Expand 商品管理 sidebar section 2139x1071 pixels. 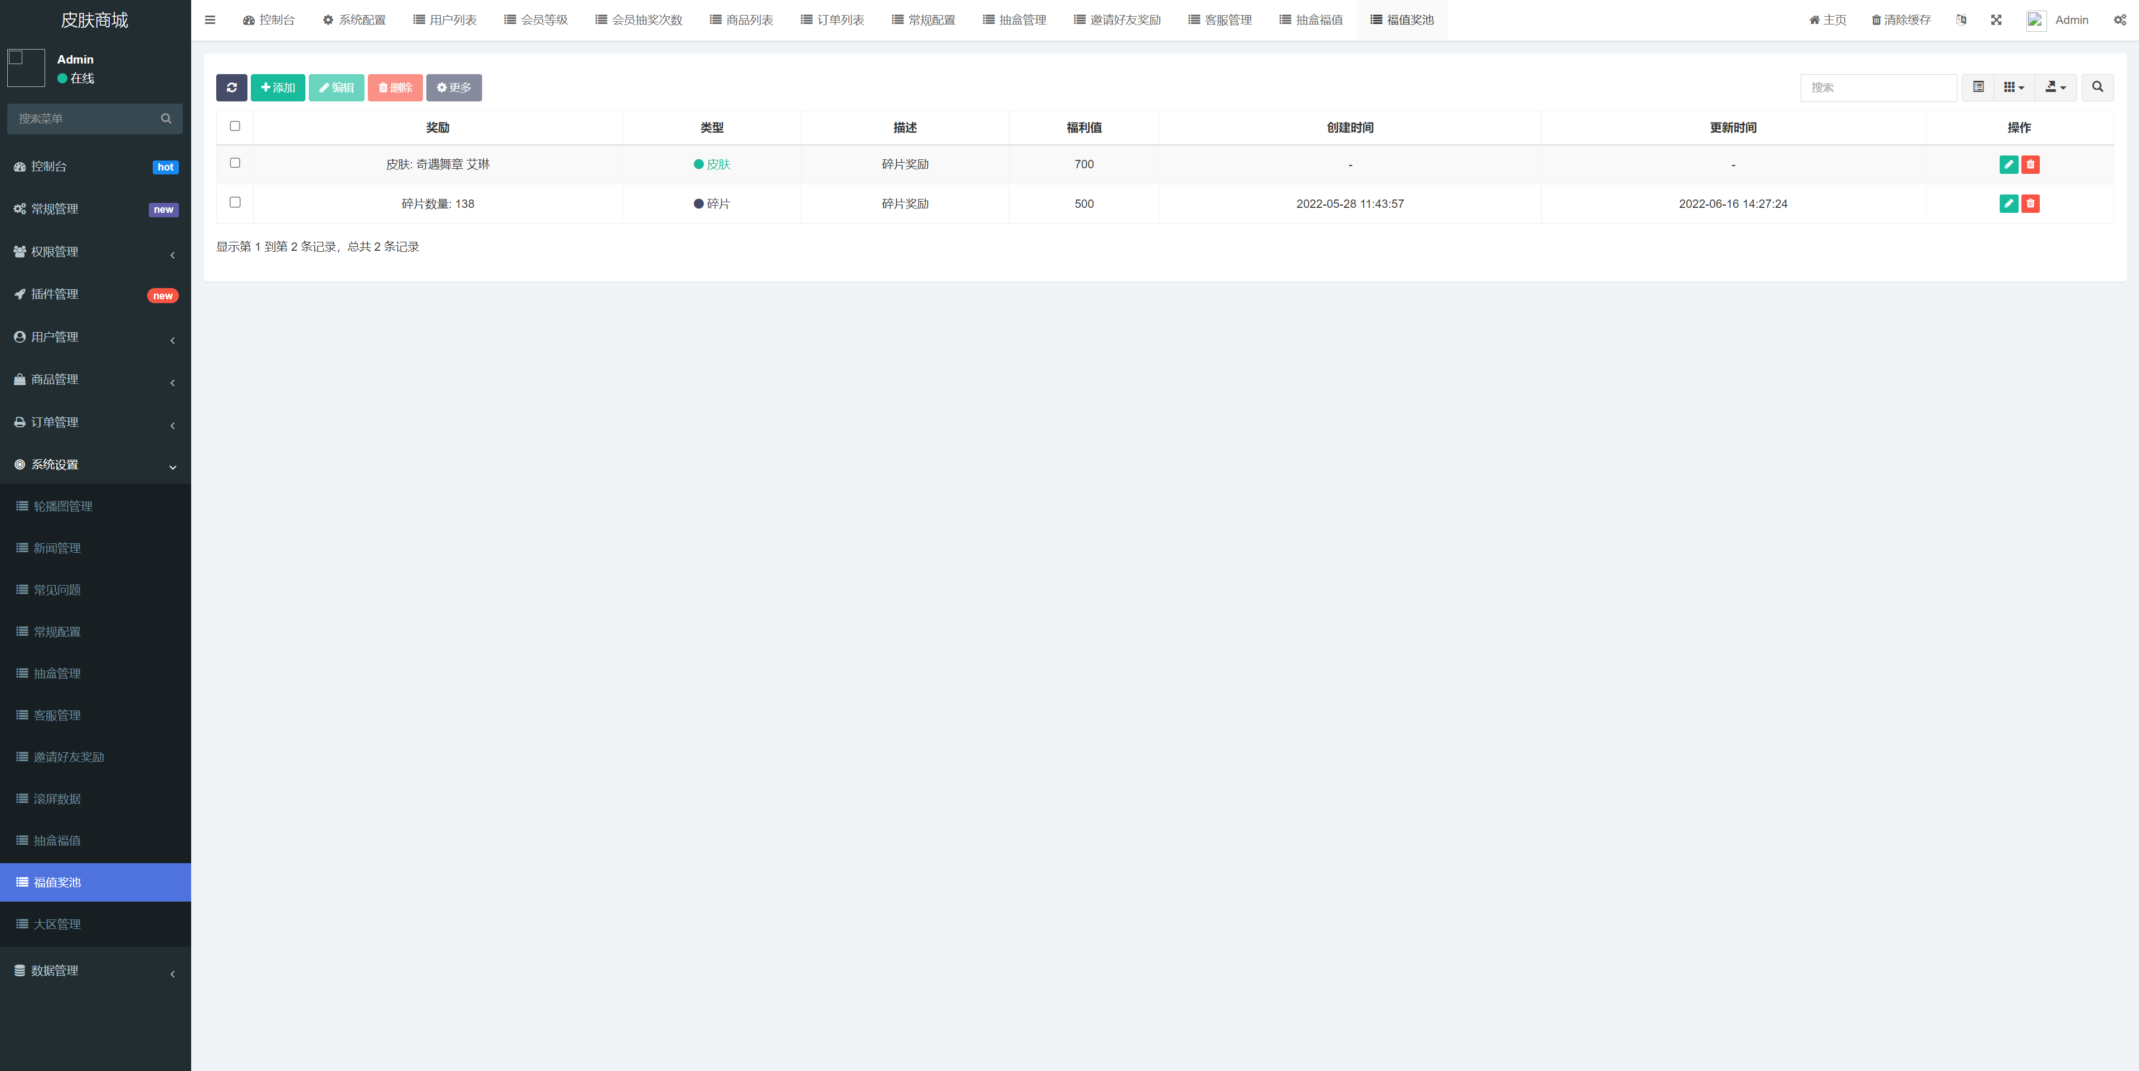pos(96,380)
